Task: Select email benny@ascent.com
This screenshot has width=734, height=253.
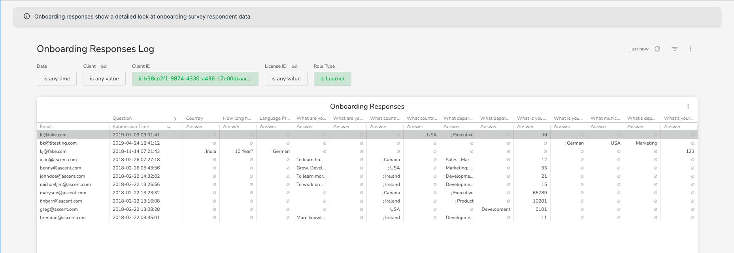Action: click(60, 168)
